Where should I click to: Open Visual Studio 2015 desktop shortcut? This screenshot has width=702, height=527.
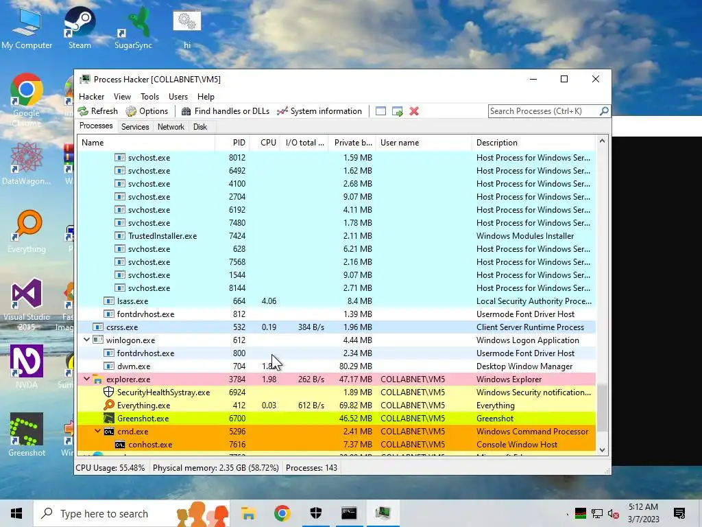point(27,305)
